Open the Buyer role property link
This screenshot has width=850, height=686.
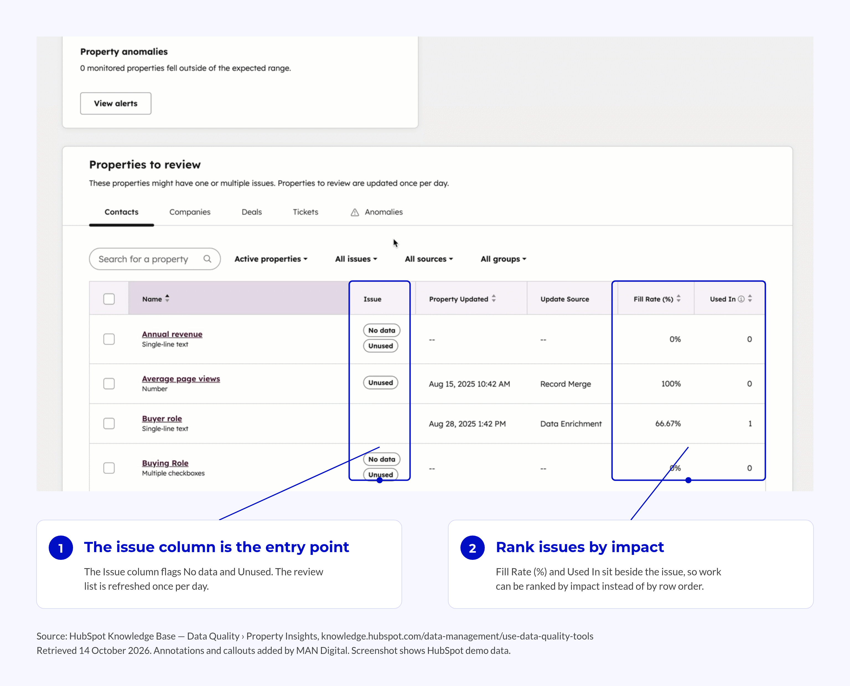point(162,419)
